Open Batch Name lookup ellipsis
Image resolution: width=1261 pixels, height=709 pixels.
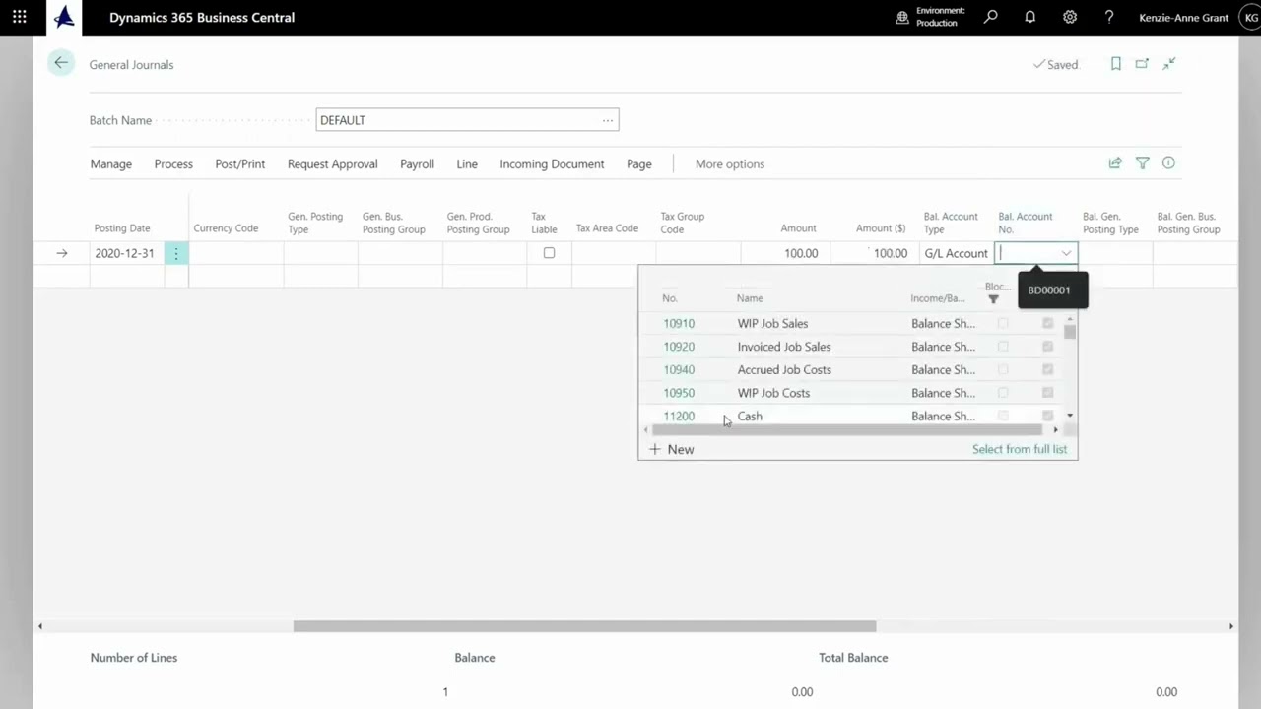(x=608, y=120)
